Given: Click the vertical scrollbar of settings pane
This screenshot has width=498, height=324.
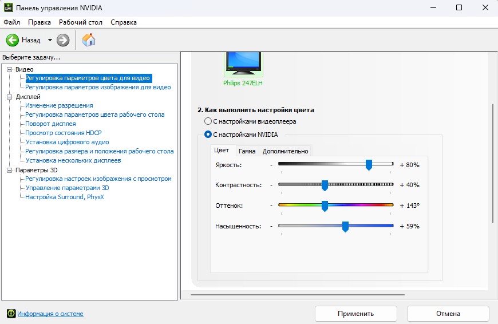Looking at the screenshot, I should click(x=493, y=164).
